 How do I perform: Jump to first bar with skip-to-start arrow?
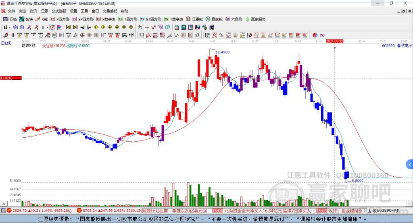pos(68,27)
